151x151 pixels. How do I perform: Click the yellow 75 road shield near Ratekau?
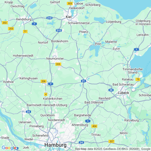pyautogui.click(x=138, y=79)
